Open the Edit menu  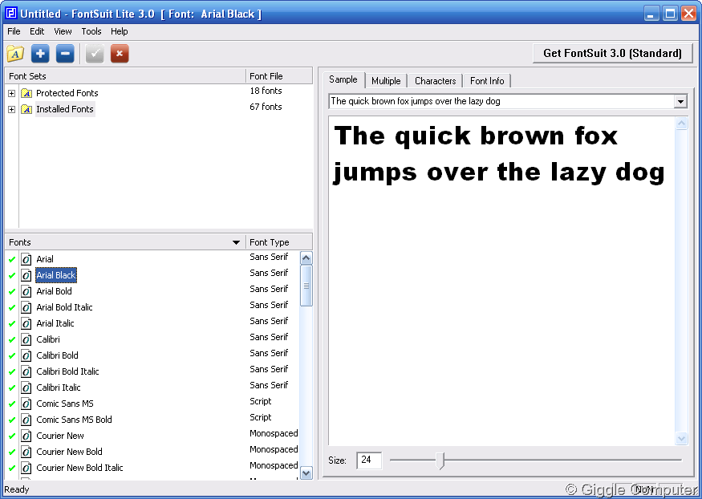37,31
